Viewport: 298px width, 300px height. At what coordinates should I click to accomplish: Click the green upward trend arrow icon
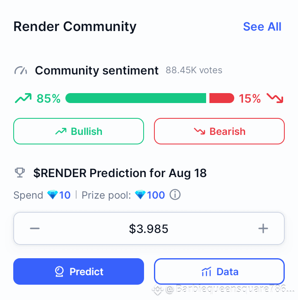[23, 98]
